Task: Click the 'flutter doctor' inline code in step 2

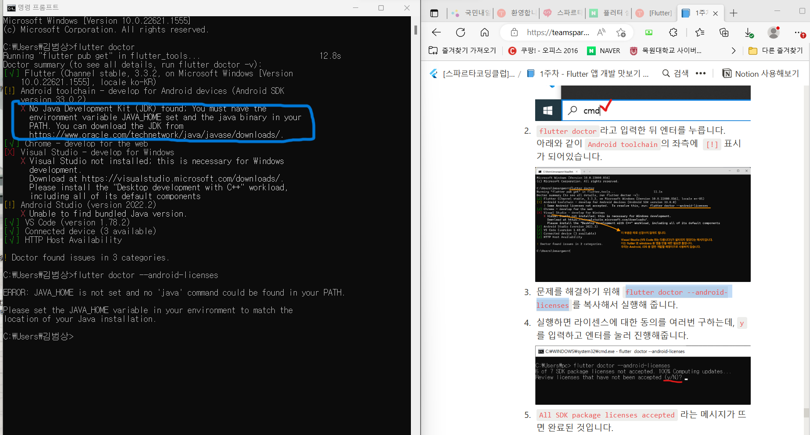Action: 568,131
